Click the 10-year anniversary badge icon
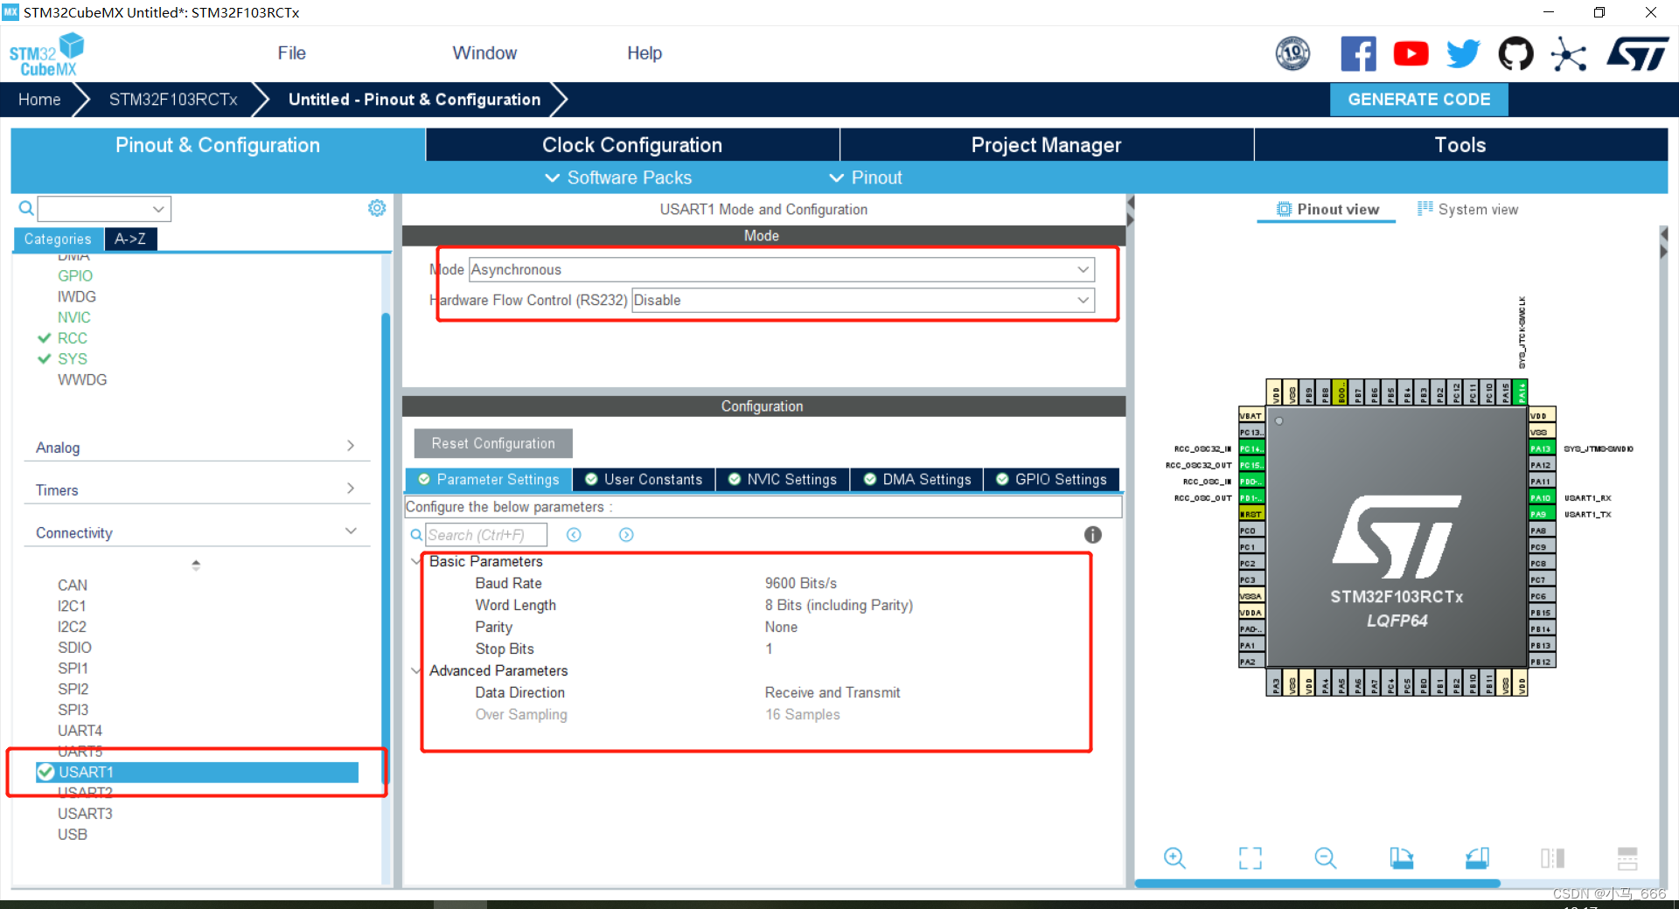This screenshot has width=1679, height=909. pos(1292,54)
